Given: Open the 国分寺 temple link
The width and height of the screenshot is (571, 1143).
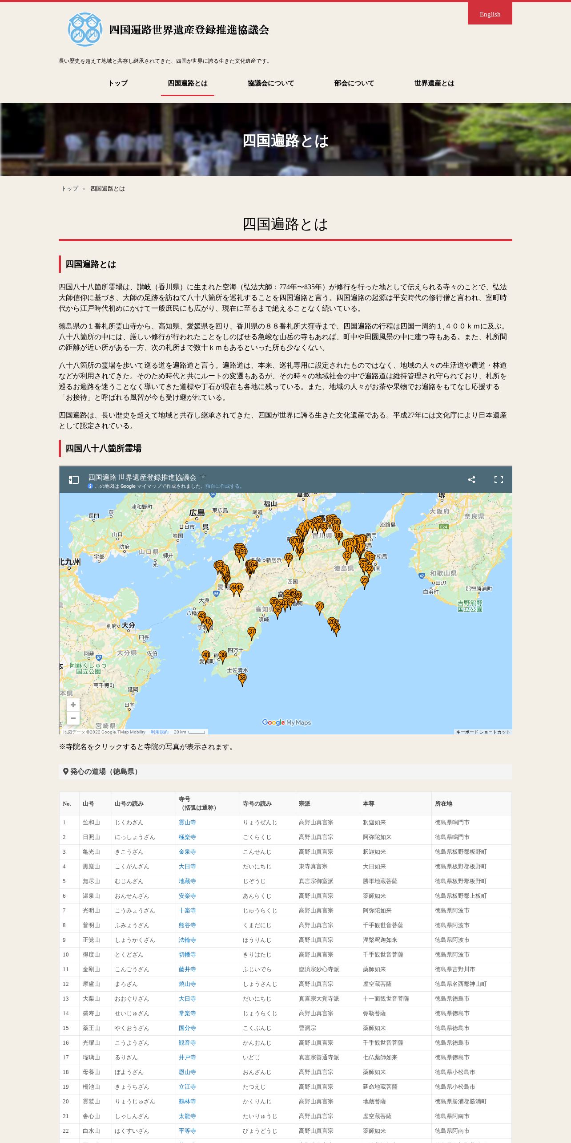Looking at the screenshot, I should 187,1028.
